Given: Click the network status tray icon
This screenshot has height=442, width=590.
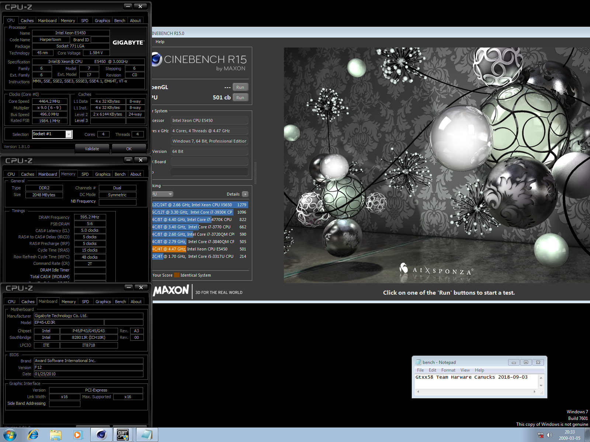Looking at the screenshot, I should point(541,435).
